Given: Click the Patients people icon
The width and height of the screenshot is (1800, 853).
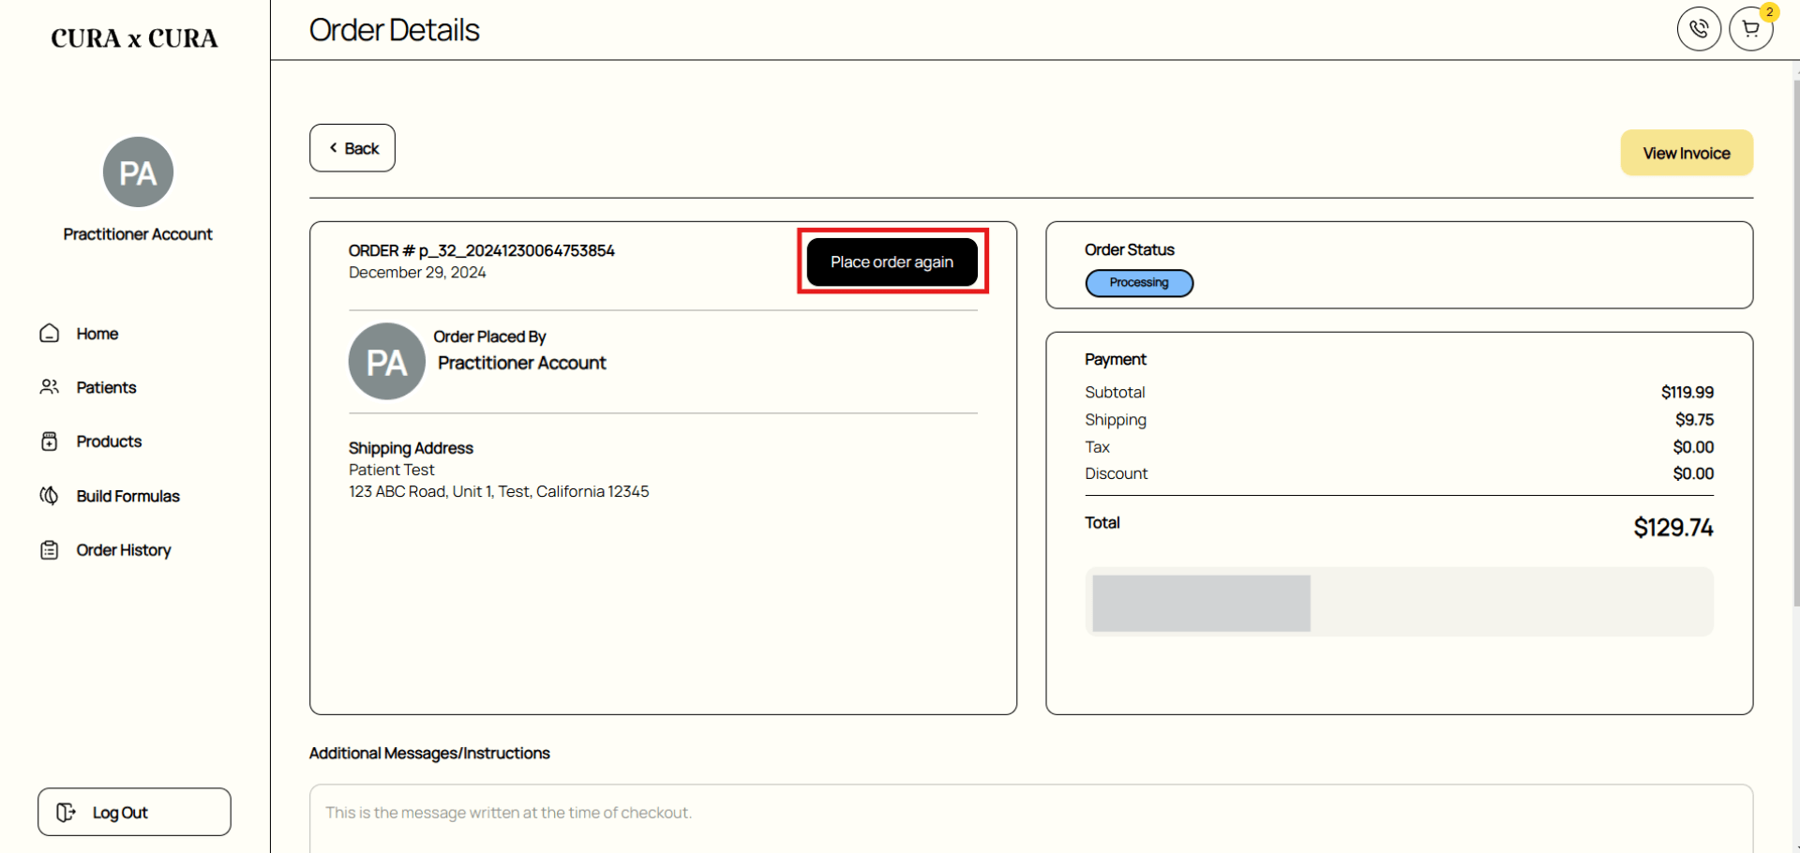Looking at the screenshot, I should [x=50, y=387].
